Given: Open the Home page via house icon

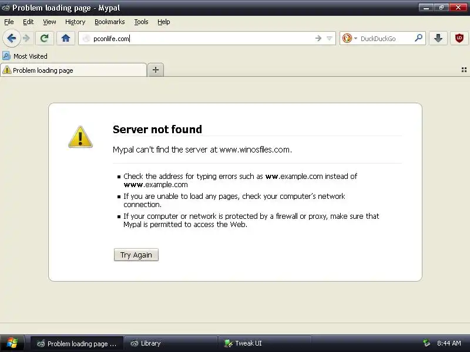Looking at the screenshot, I should [66, 38].
